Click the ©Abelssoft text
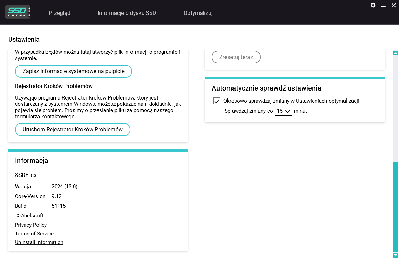 [30, 215]
